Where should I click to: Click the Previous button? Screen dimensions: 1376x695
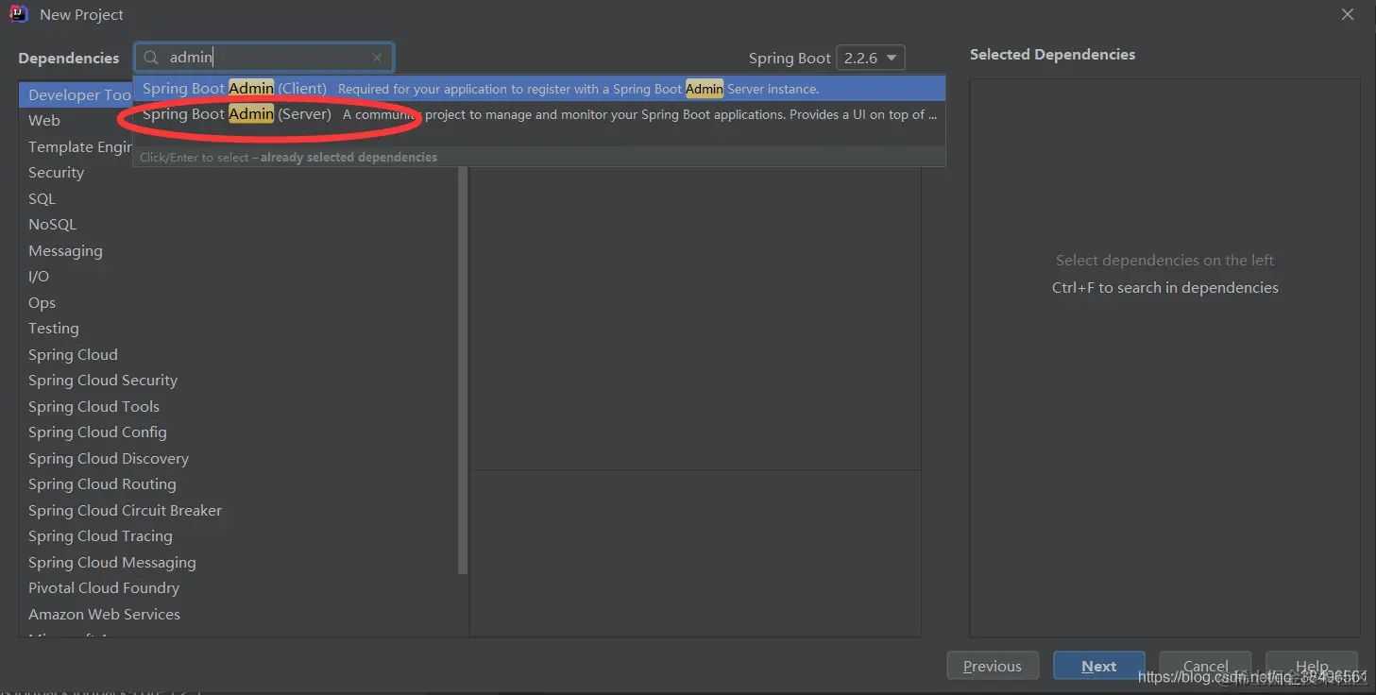pyautogui.click(x=993, y=666)
